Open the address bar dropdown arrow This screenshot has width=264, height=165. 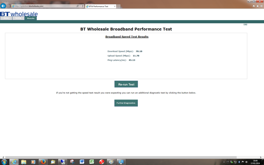click(80, 6)
